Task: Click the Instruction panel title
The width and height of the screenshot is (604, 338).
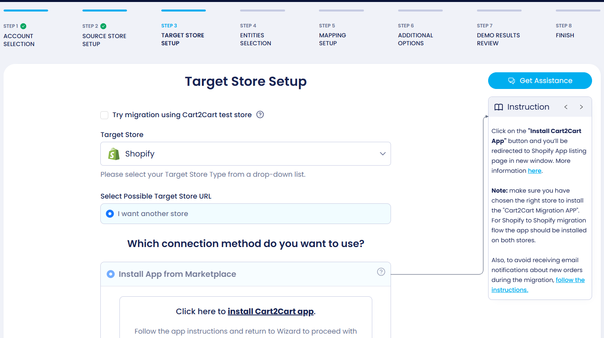Action: (x=528, y=107)
